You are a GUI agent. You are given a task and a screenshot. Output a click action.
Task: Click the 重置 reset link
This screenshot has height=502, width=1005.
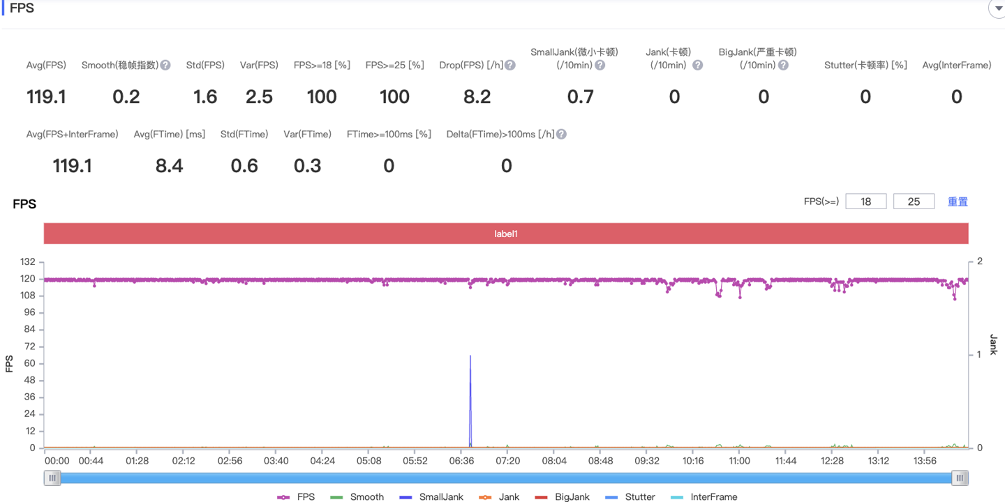958,201
